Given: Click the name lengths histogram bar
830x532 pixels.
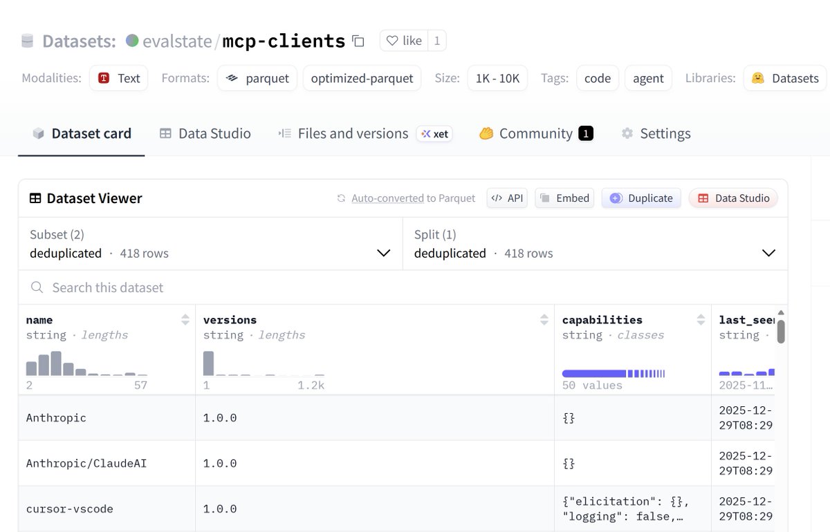Looking at the screenshot, I should (56, 363).
